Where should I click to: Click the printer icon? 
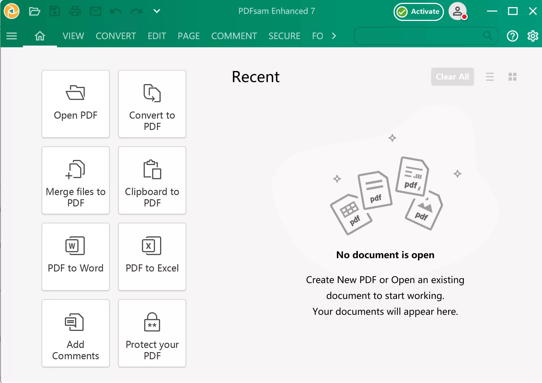coord(75,11)
